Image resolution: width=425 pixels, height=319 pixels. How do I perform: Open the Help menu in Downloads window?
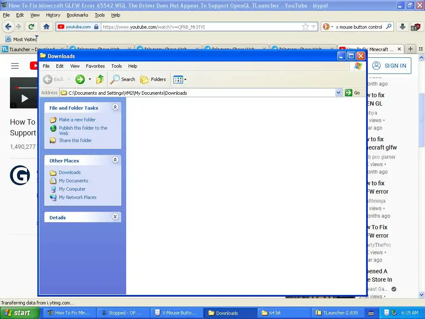point(132,66)
